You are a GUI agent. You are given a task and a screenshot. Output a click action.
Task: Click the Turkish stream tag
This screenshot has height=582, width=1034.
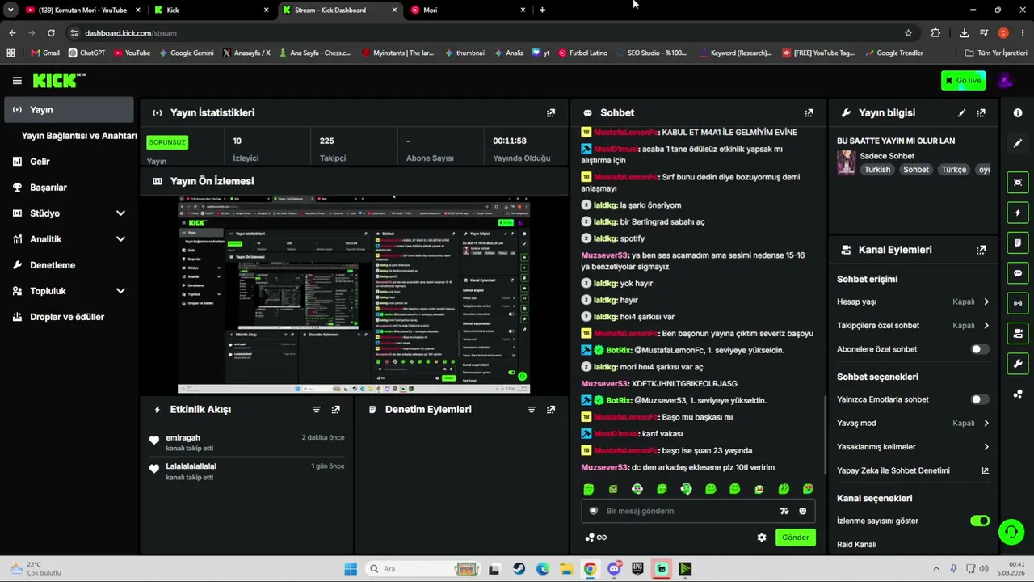876,170
